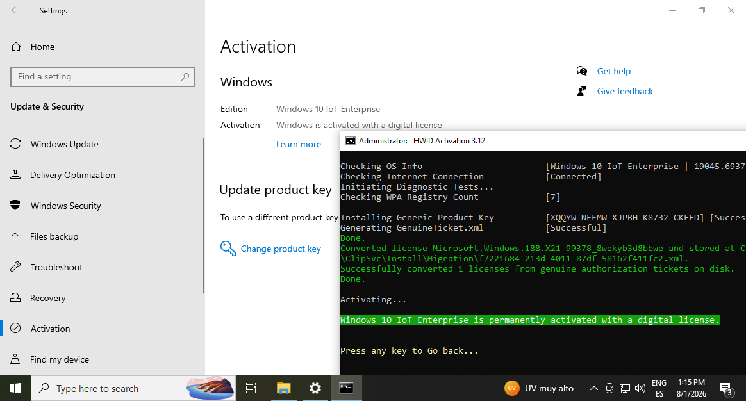Click the taskbar clock showing 1:15 PM
Screen dimensions: 746x401
(x=692, y=388)
